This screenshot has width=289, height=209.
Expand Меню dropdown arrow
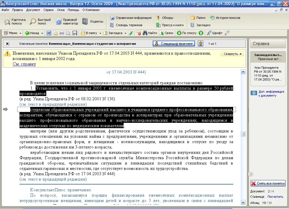point(20,33)
